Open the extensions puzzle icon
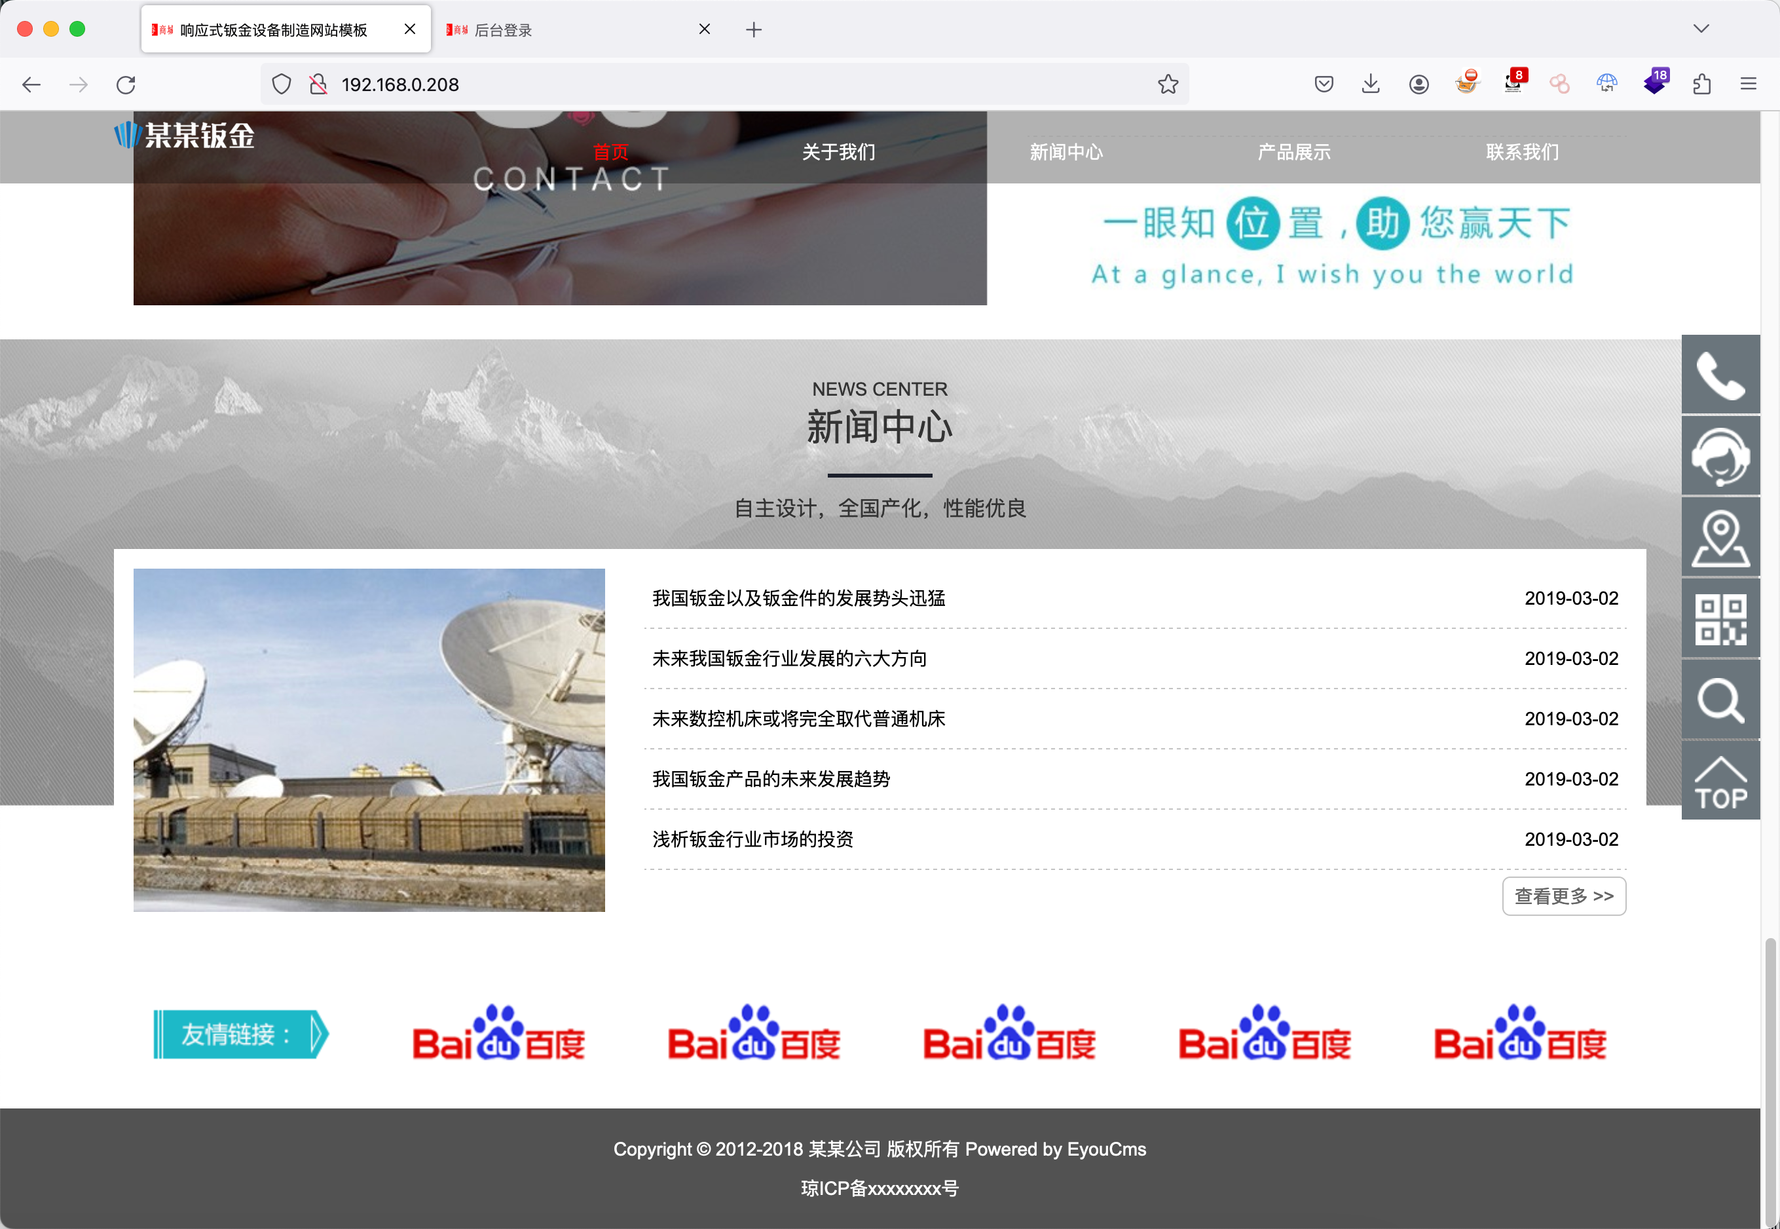The image size is (1780, 1229). coord(1701,84)
